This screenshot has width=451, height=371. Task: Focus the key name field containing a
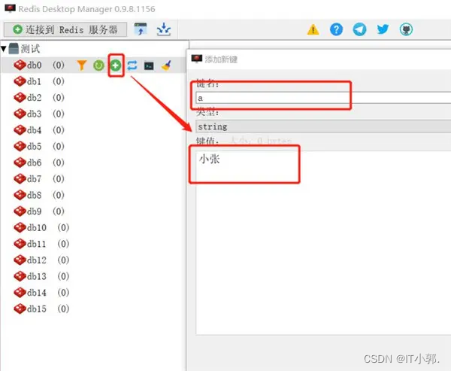click(323, 98)
